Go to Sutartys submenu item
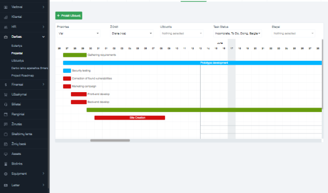The width and height of the screenshot is (328, 193). coord(17,45)
